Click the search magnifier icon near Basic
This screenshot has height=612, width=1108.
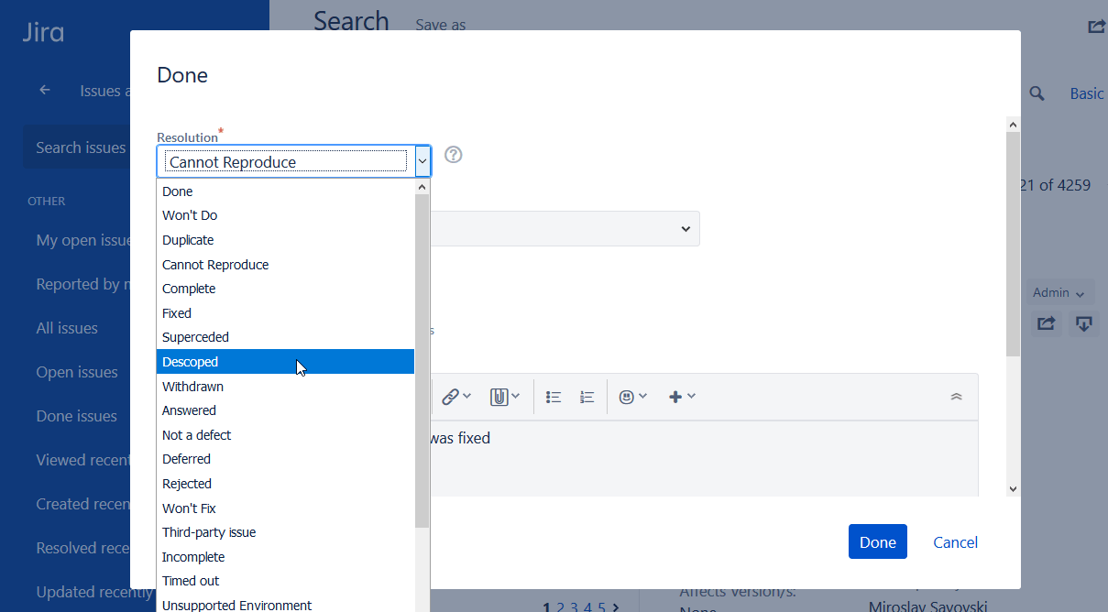tap(1036, 93)
